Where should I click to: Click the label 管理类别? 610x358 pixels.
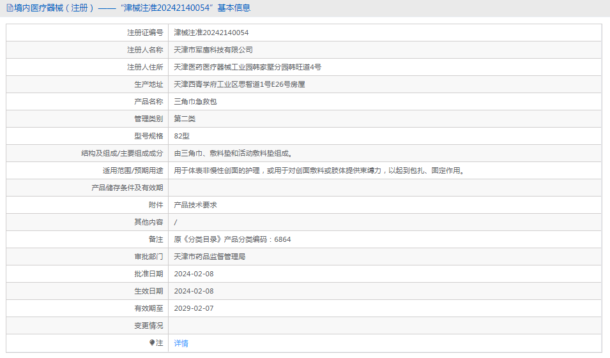coord(149,119)
